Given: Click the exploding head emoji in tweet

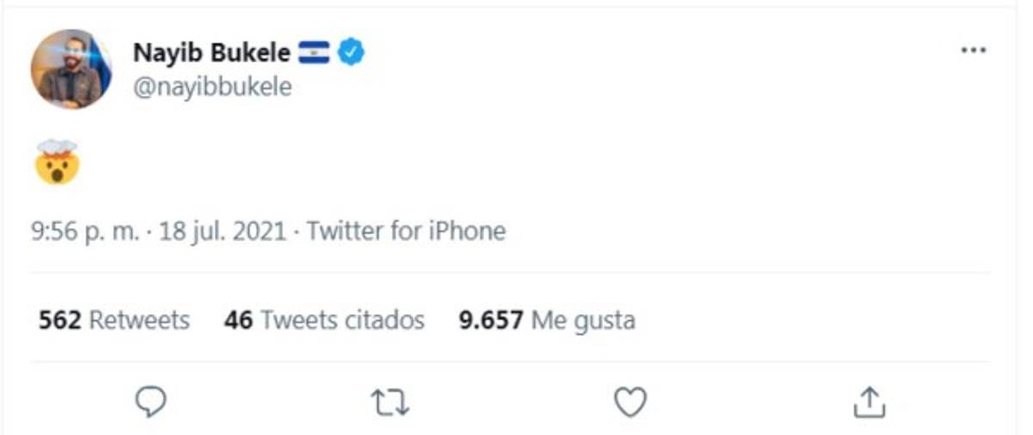Looking at the screenshot, I should pyautogui.click(x=58, y=162).
